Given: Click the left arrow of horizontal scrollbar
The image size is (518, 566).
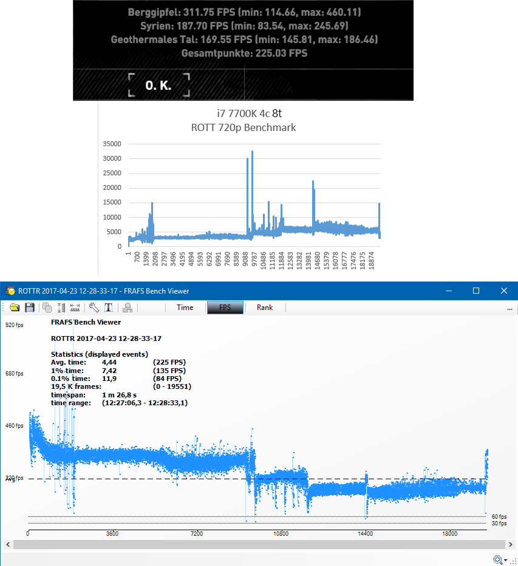Looking at the screenshot, I should tap(8, 544).
